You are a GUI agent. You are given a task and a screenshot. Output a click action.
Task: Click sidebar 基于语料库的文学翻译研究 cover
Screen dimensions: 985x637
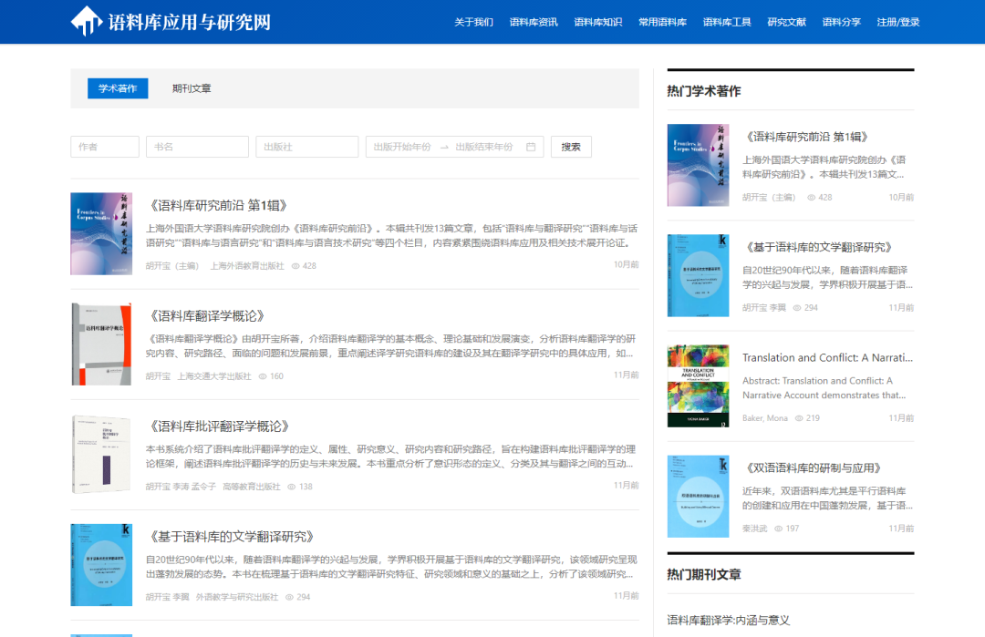tap(698, 275)
